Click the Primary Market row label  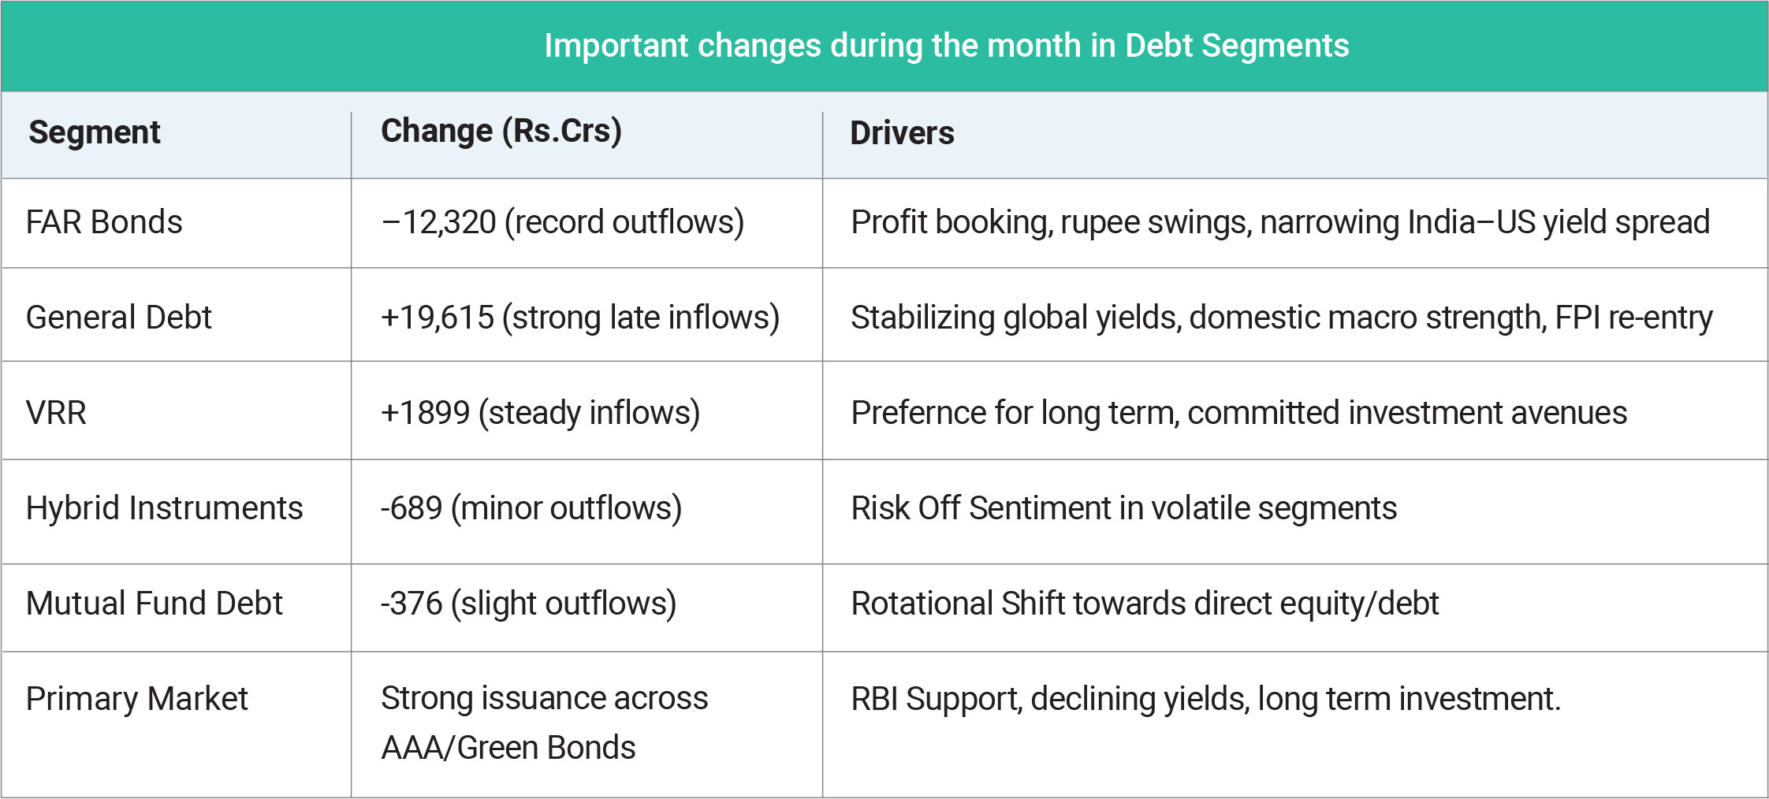click(136, 699)
